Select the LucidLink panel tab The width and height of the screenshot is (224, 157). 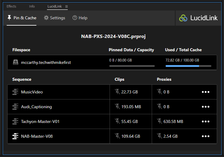pos(54,6)
